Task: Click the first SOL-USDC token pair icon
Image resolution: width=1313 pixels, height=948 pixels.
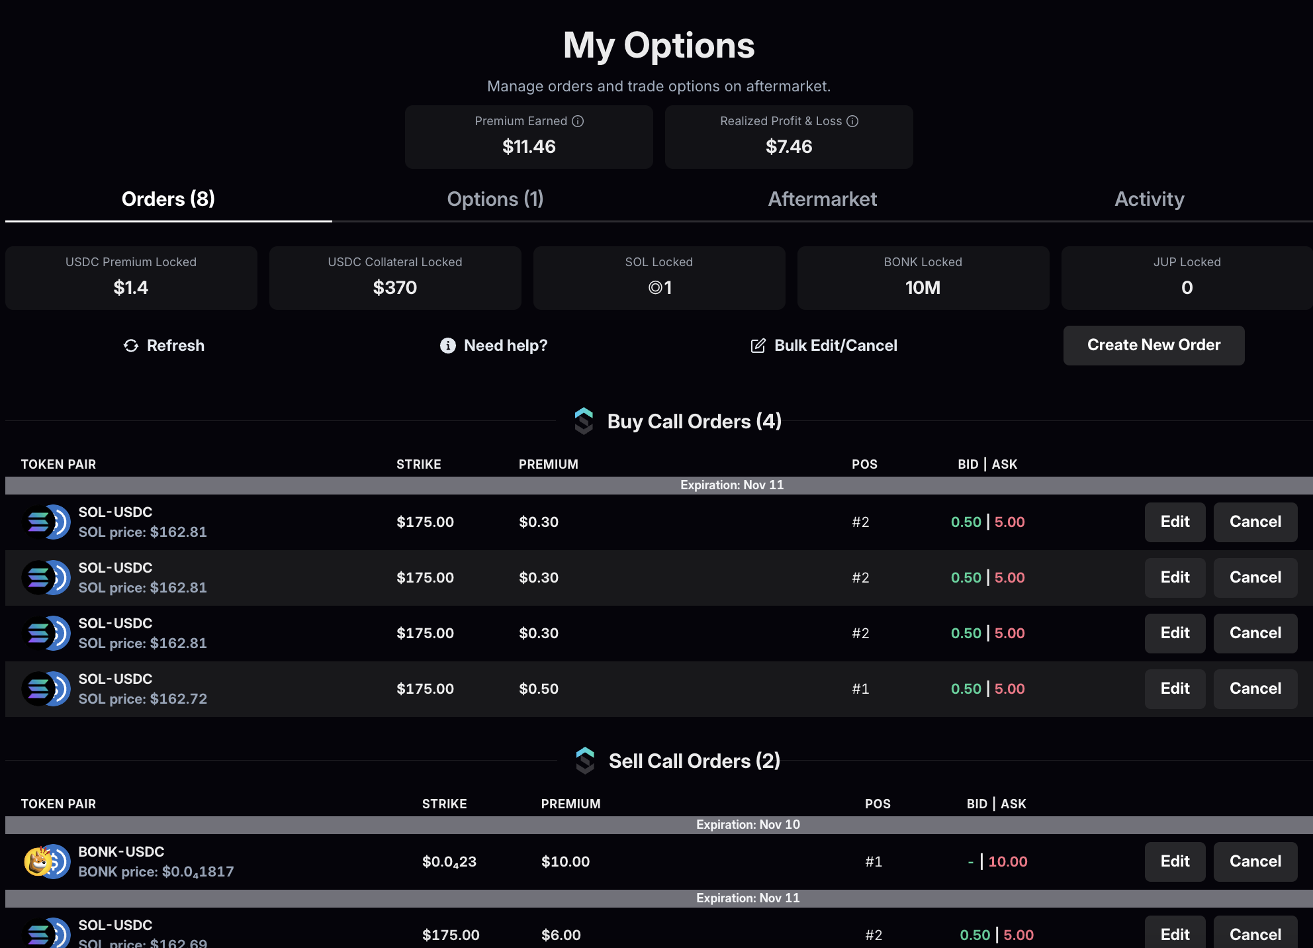Action: 46,522
